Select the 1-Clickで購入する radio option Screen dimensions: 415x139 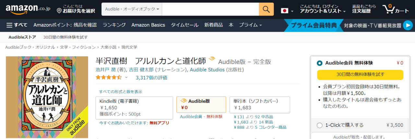[x=320, y=125]
